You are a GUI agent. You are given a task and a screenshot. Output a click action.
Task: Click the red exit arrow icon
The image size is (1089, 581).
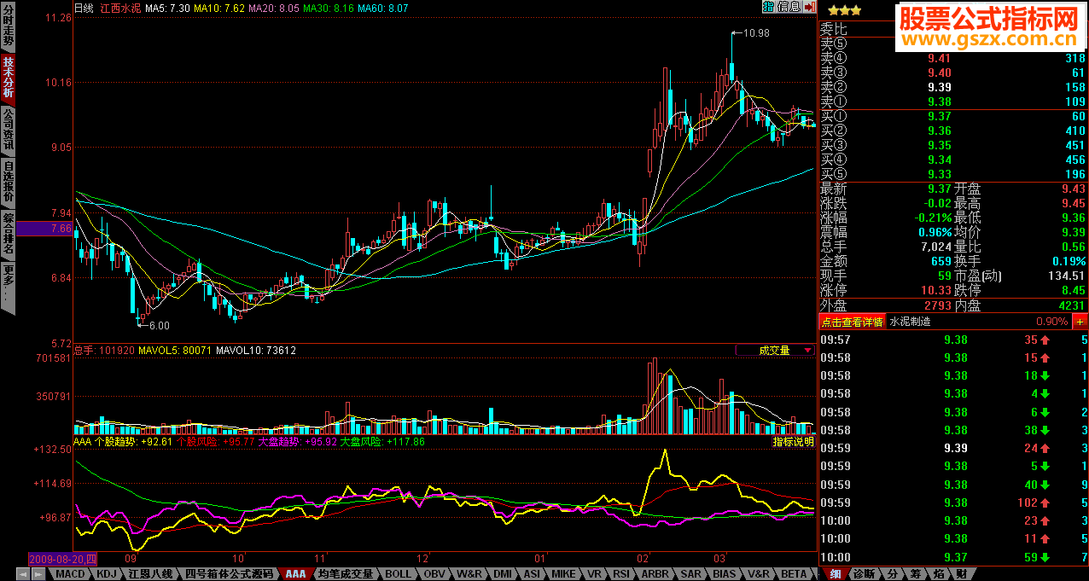tap(809, 7)
